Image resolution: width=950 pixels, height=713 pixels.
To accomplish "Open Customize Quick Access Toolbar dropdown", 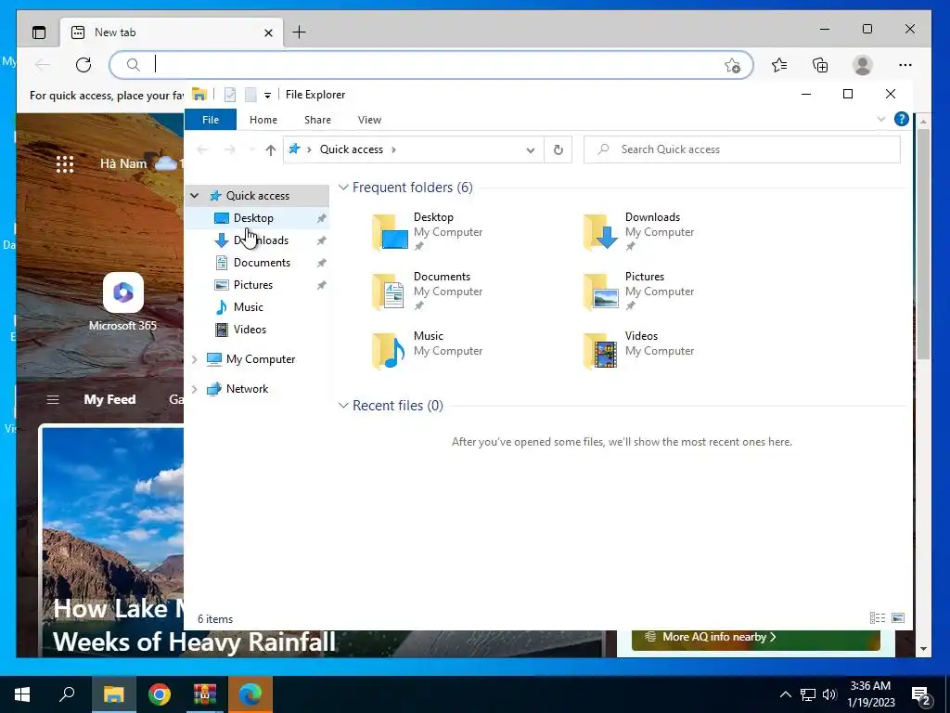I will [x=267, y=96].
